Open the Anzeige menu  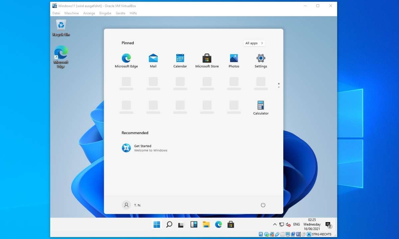tap(89, 13)
